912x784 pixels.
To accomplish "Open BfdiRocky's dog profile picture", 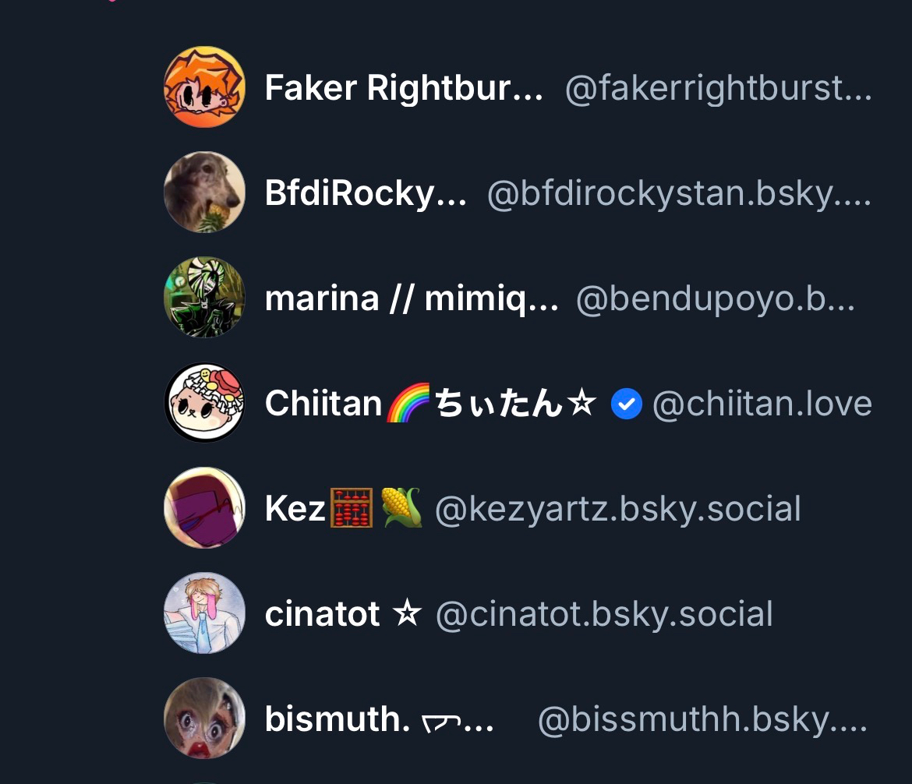I will 204,192.
